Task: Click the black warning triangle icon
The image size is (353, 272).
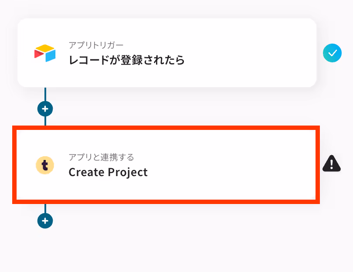Action: (331, 163)
